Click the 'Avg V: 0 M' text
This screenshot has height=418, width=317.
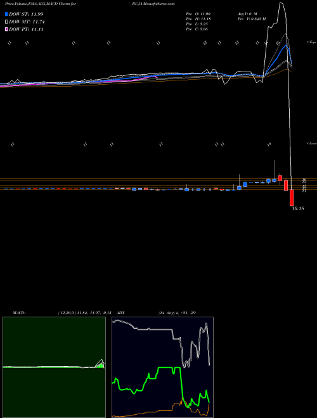(x=247, y=13)
